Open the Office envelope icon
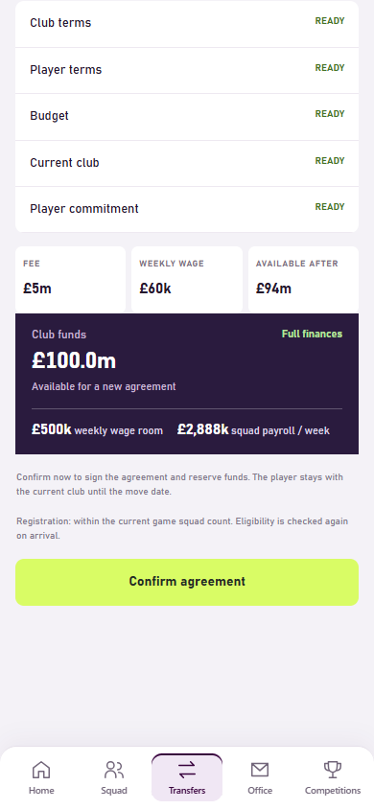The width and height of the screenshot is (374, 809). [x=260, y=770]
